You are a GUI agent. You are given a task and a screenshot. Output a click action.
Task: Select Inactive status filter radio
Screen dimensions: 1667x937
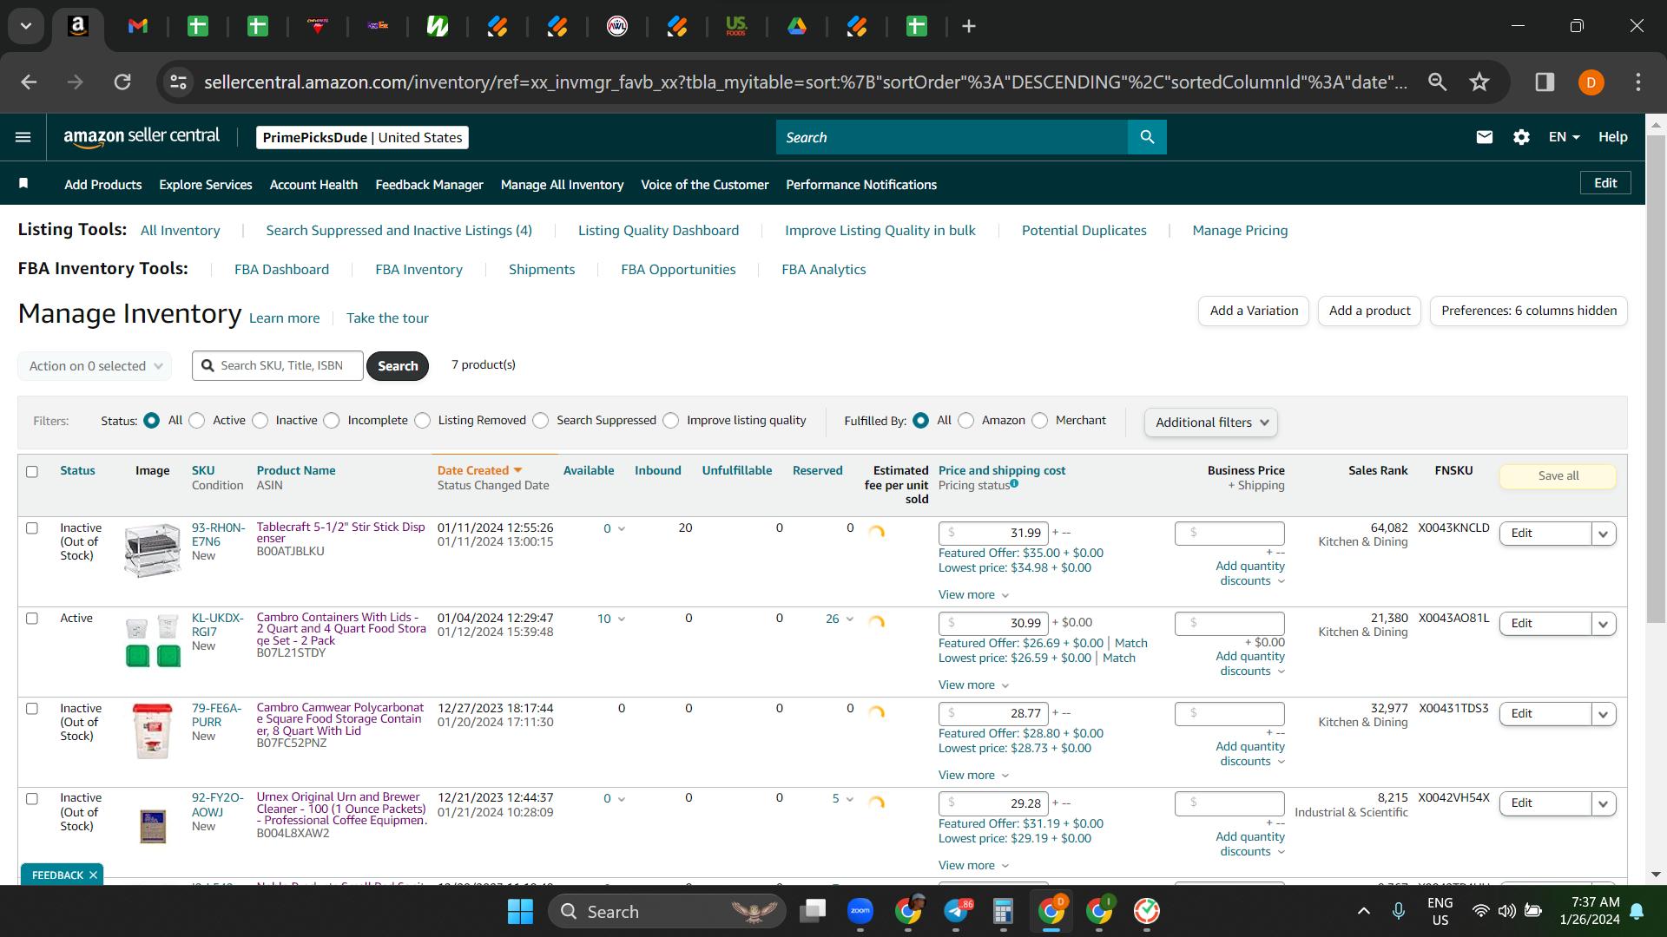tap(260, 420)
